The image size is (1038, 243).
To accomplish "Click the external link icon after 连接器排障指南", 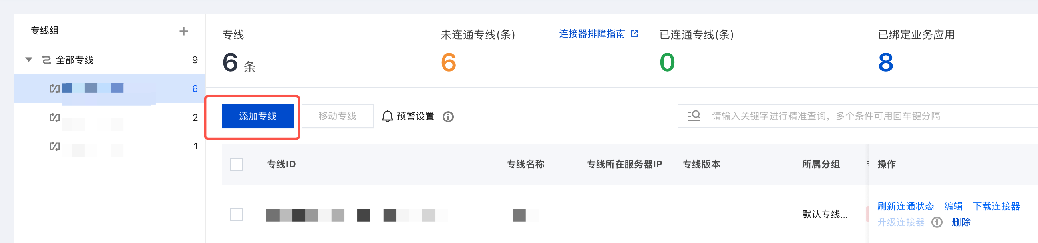I will click(634, 34).
